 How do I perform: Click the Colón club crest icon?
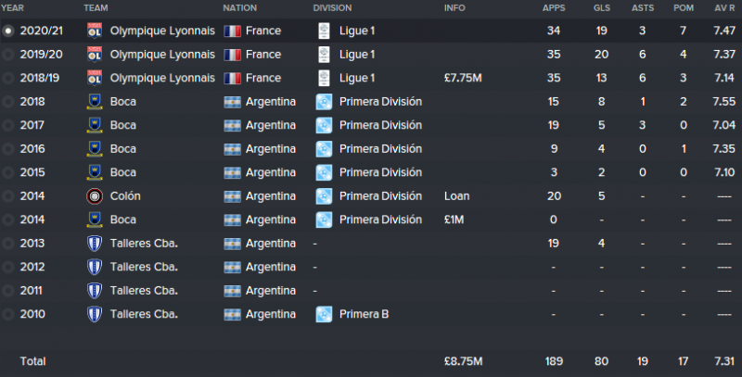95,196
